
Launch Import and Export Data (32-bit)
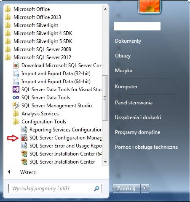[x=56, y=74]
